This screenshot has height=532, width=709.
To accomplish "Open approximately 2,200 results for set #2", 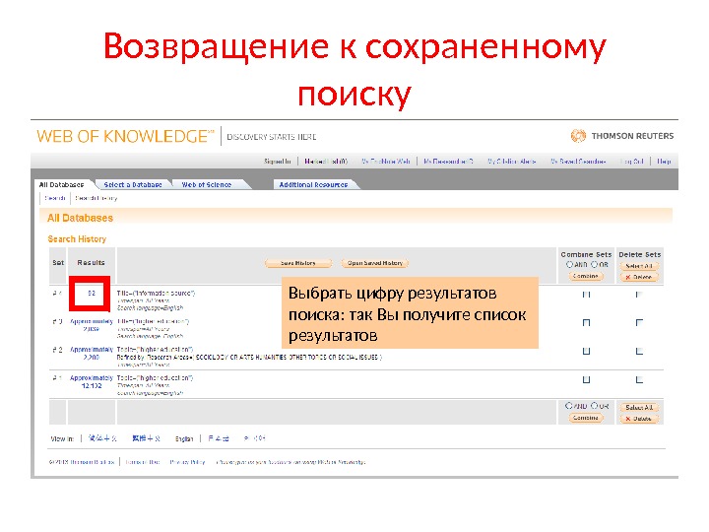I will (x=92, y=354).
